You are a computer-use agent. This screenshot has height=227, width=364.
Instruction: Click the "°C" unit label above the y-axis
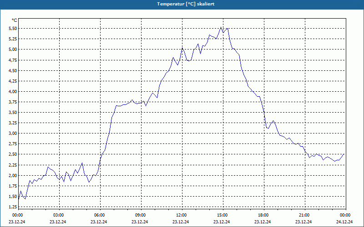click(15, 20)
